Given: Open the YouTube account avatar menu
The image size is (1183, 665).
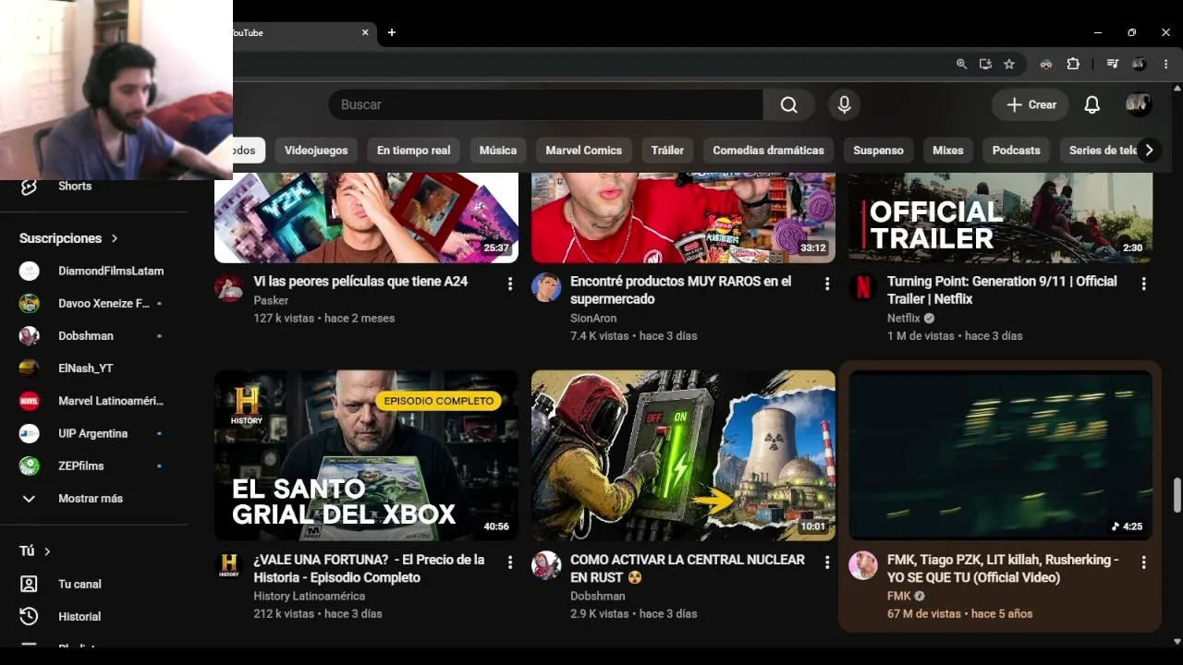Looking at the screenshot, I should point(1139,104).
